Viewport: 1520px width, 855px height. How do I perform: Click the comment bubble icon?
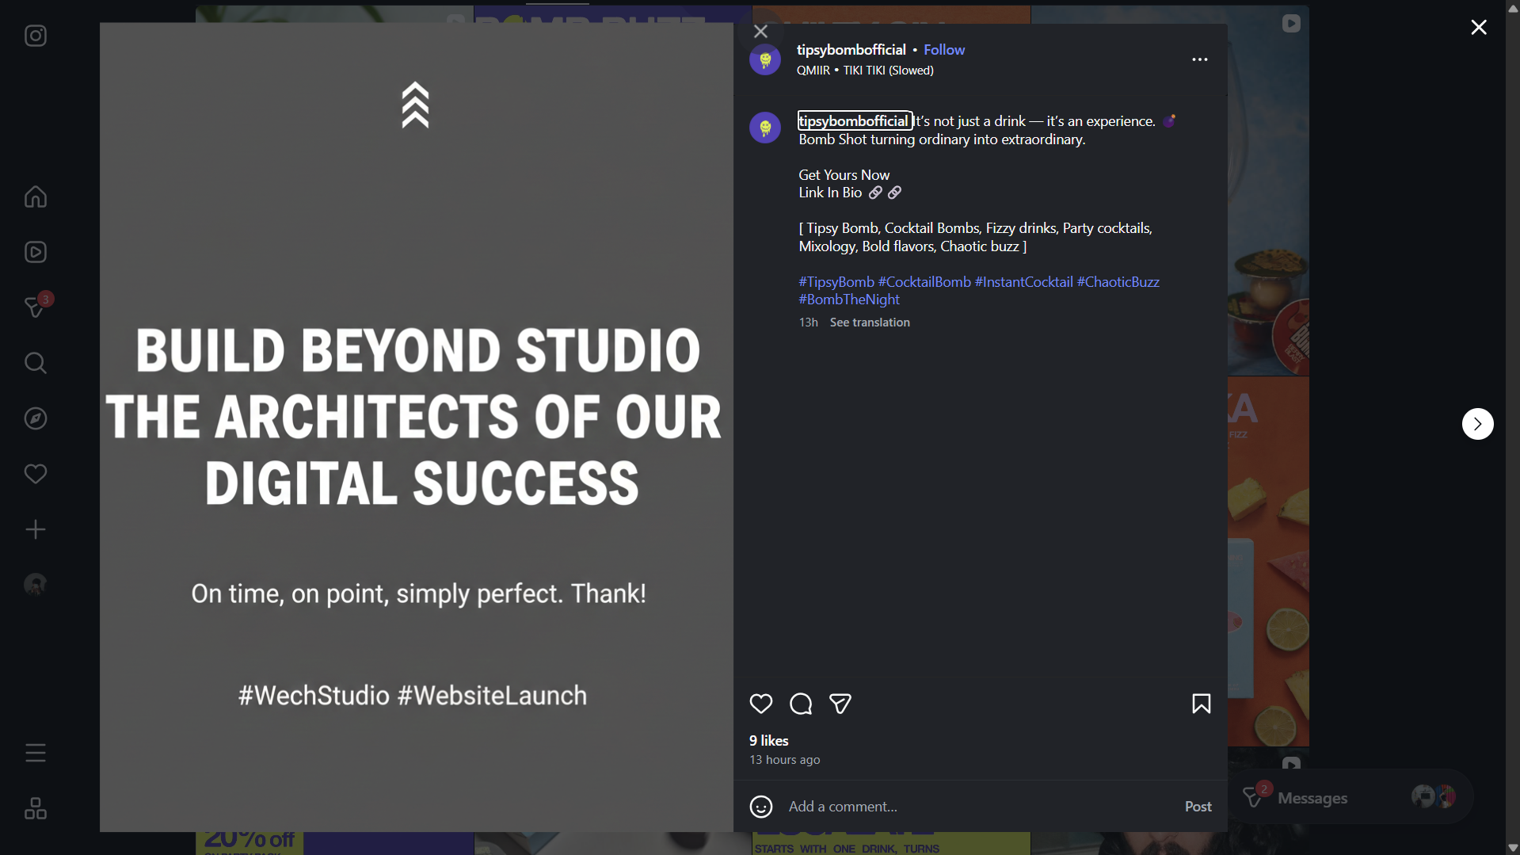[x=801, y=704]
